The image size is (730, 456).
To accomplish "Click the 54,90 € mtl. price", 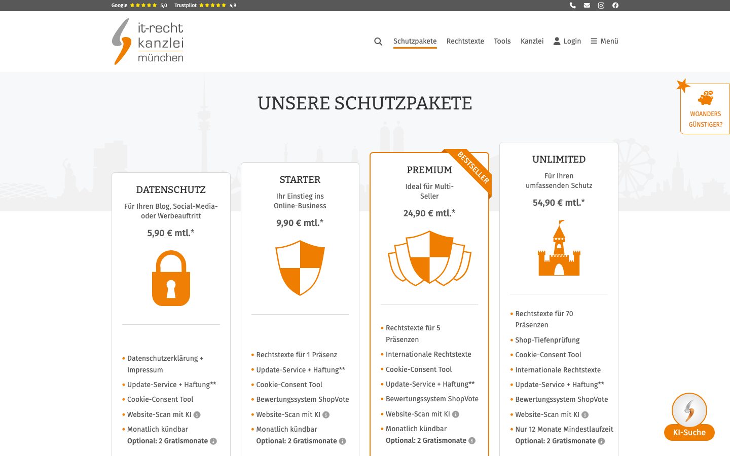I will [559, 203].
